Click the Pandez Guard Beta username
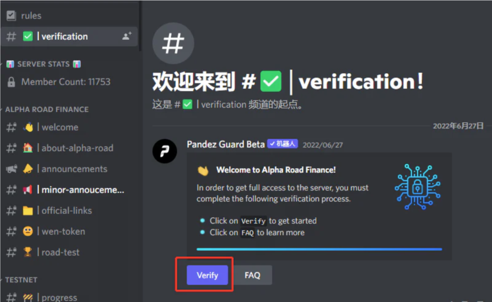The width and height of the screenshot is (492, 302). pos(226,144)
